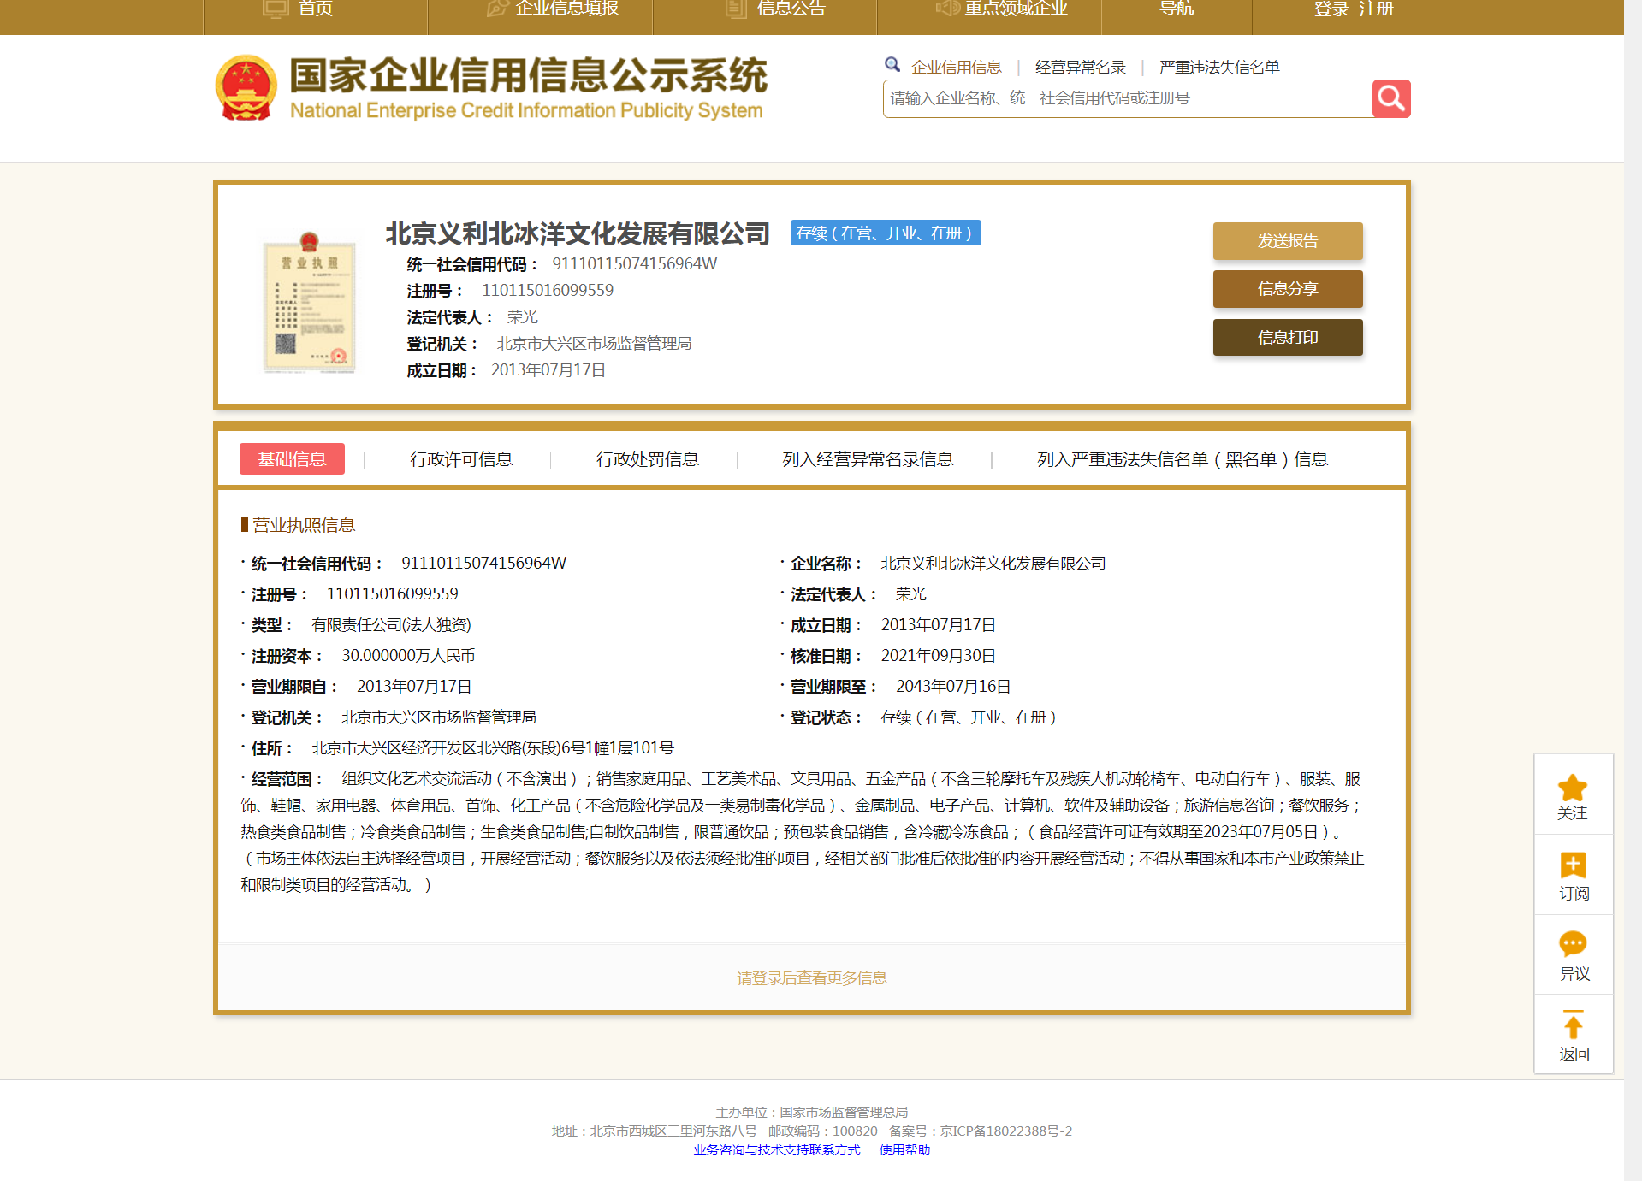This screenshot has height=1181, width=1642.
Task: Click the small magnifier beside 企业信用信息
Action: (892, 65)
